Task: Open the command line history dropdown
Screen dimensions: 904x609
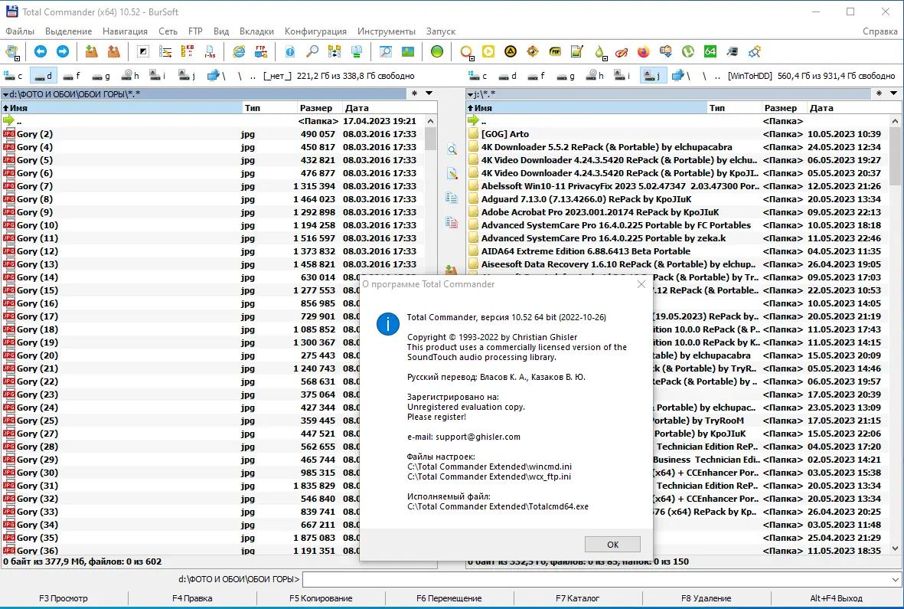Action: tap(894, 580)
